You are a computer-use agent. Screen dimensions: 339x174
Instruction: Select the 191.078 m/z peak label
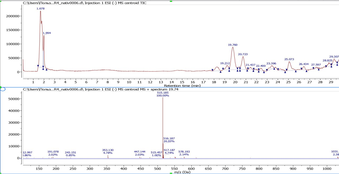click(x=53, y=152)
